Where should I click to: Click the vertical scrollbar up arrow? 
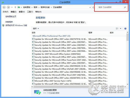pos(127,32)
